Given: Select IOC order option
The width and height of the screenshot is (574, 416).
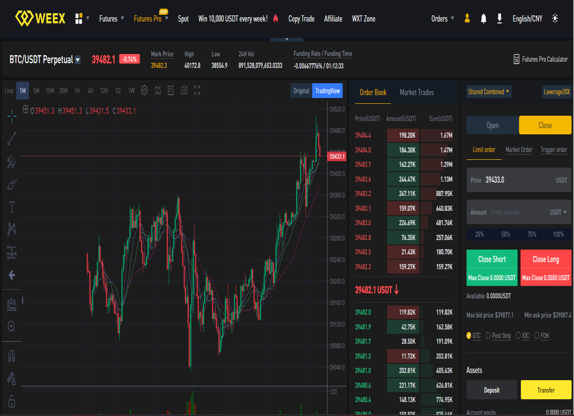Looking at the screenshot, I should click(522, 336).
